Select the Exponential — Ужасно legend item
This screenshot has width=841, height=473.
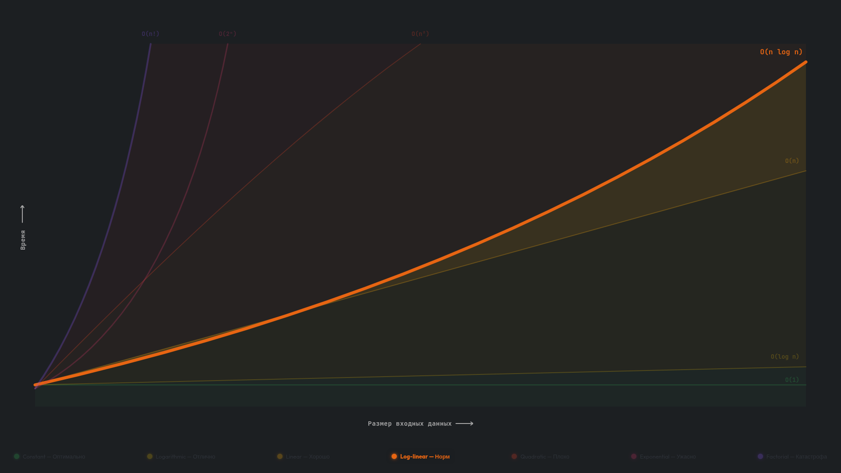(x=668, y=456)
